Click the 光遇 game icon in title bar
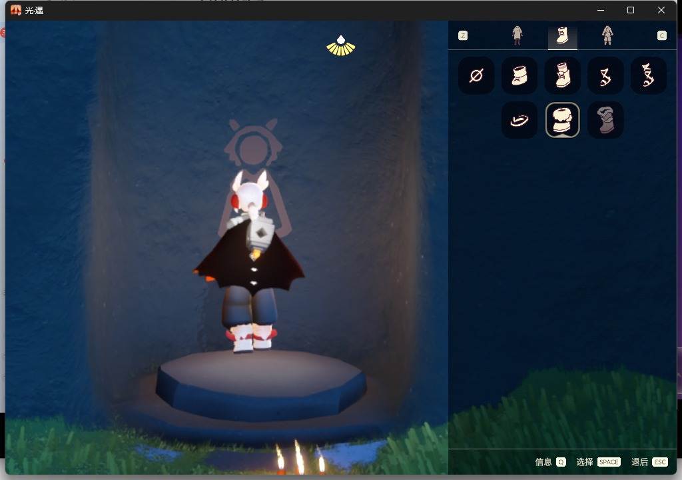This screenshot has height=480, width=682. click(x=16, y=10)
